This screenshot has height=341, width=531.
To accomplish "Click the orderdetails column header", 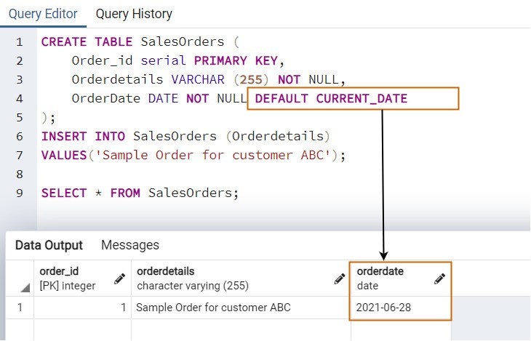I will tap(241, 278).
